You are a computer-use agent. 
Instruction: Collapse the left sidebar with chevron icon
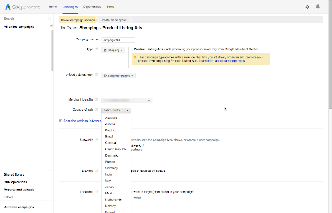tap(51, 26)
